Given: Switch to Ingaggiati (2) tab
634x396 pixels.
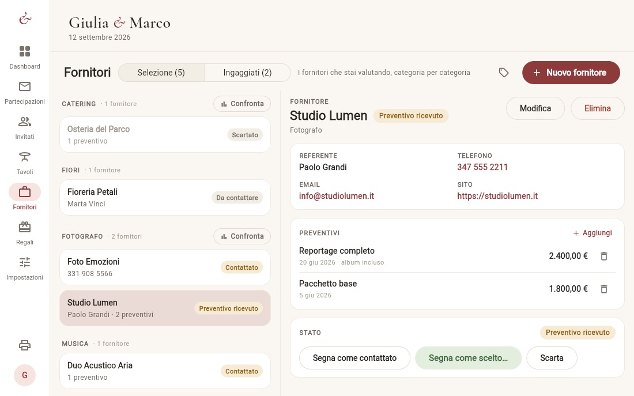Looking at the screenshot, I should [247, 73].
